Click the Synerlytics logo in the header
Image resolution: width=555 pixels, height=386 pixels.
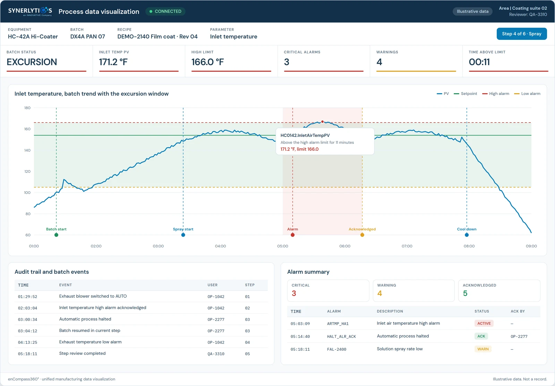point(30,11)
